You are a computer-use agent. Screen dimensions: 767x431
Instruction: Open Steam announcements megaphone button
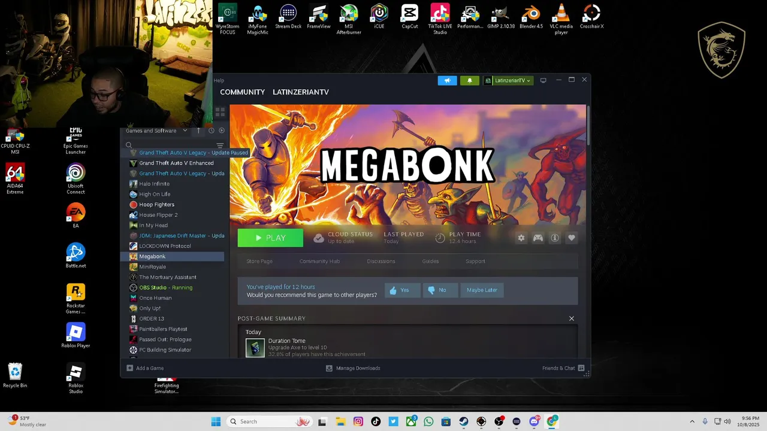447,80
